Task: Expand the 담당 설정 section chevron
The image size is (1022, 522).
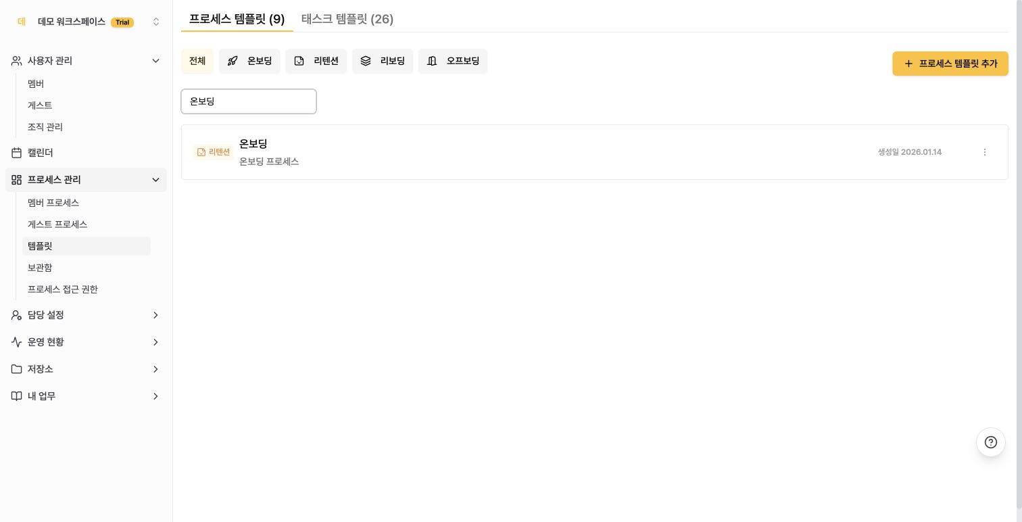Action: coord(155,315)
